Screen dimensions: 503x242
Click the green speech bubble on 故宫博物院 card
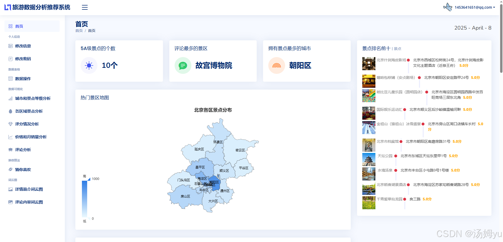183,65
